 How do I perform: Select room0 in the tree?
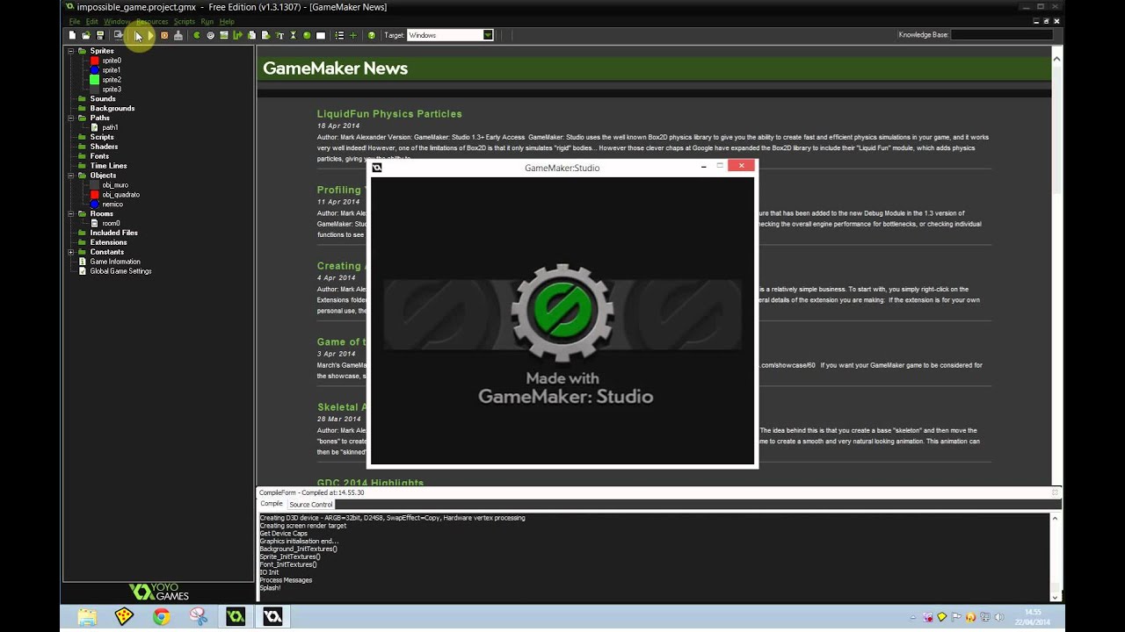click(x=111, y=223)
